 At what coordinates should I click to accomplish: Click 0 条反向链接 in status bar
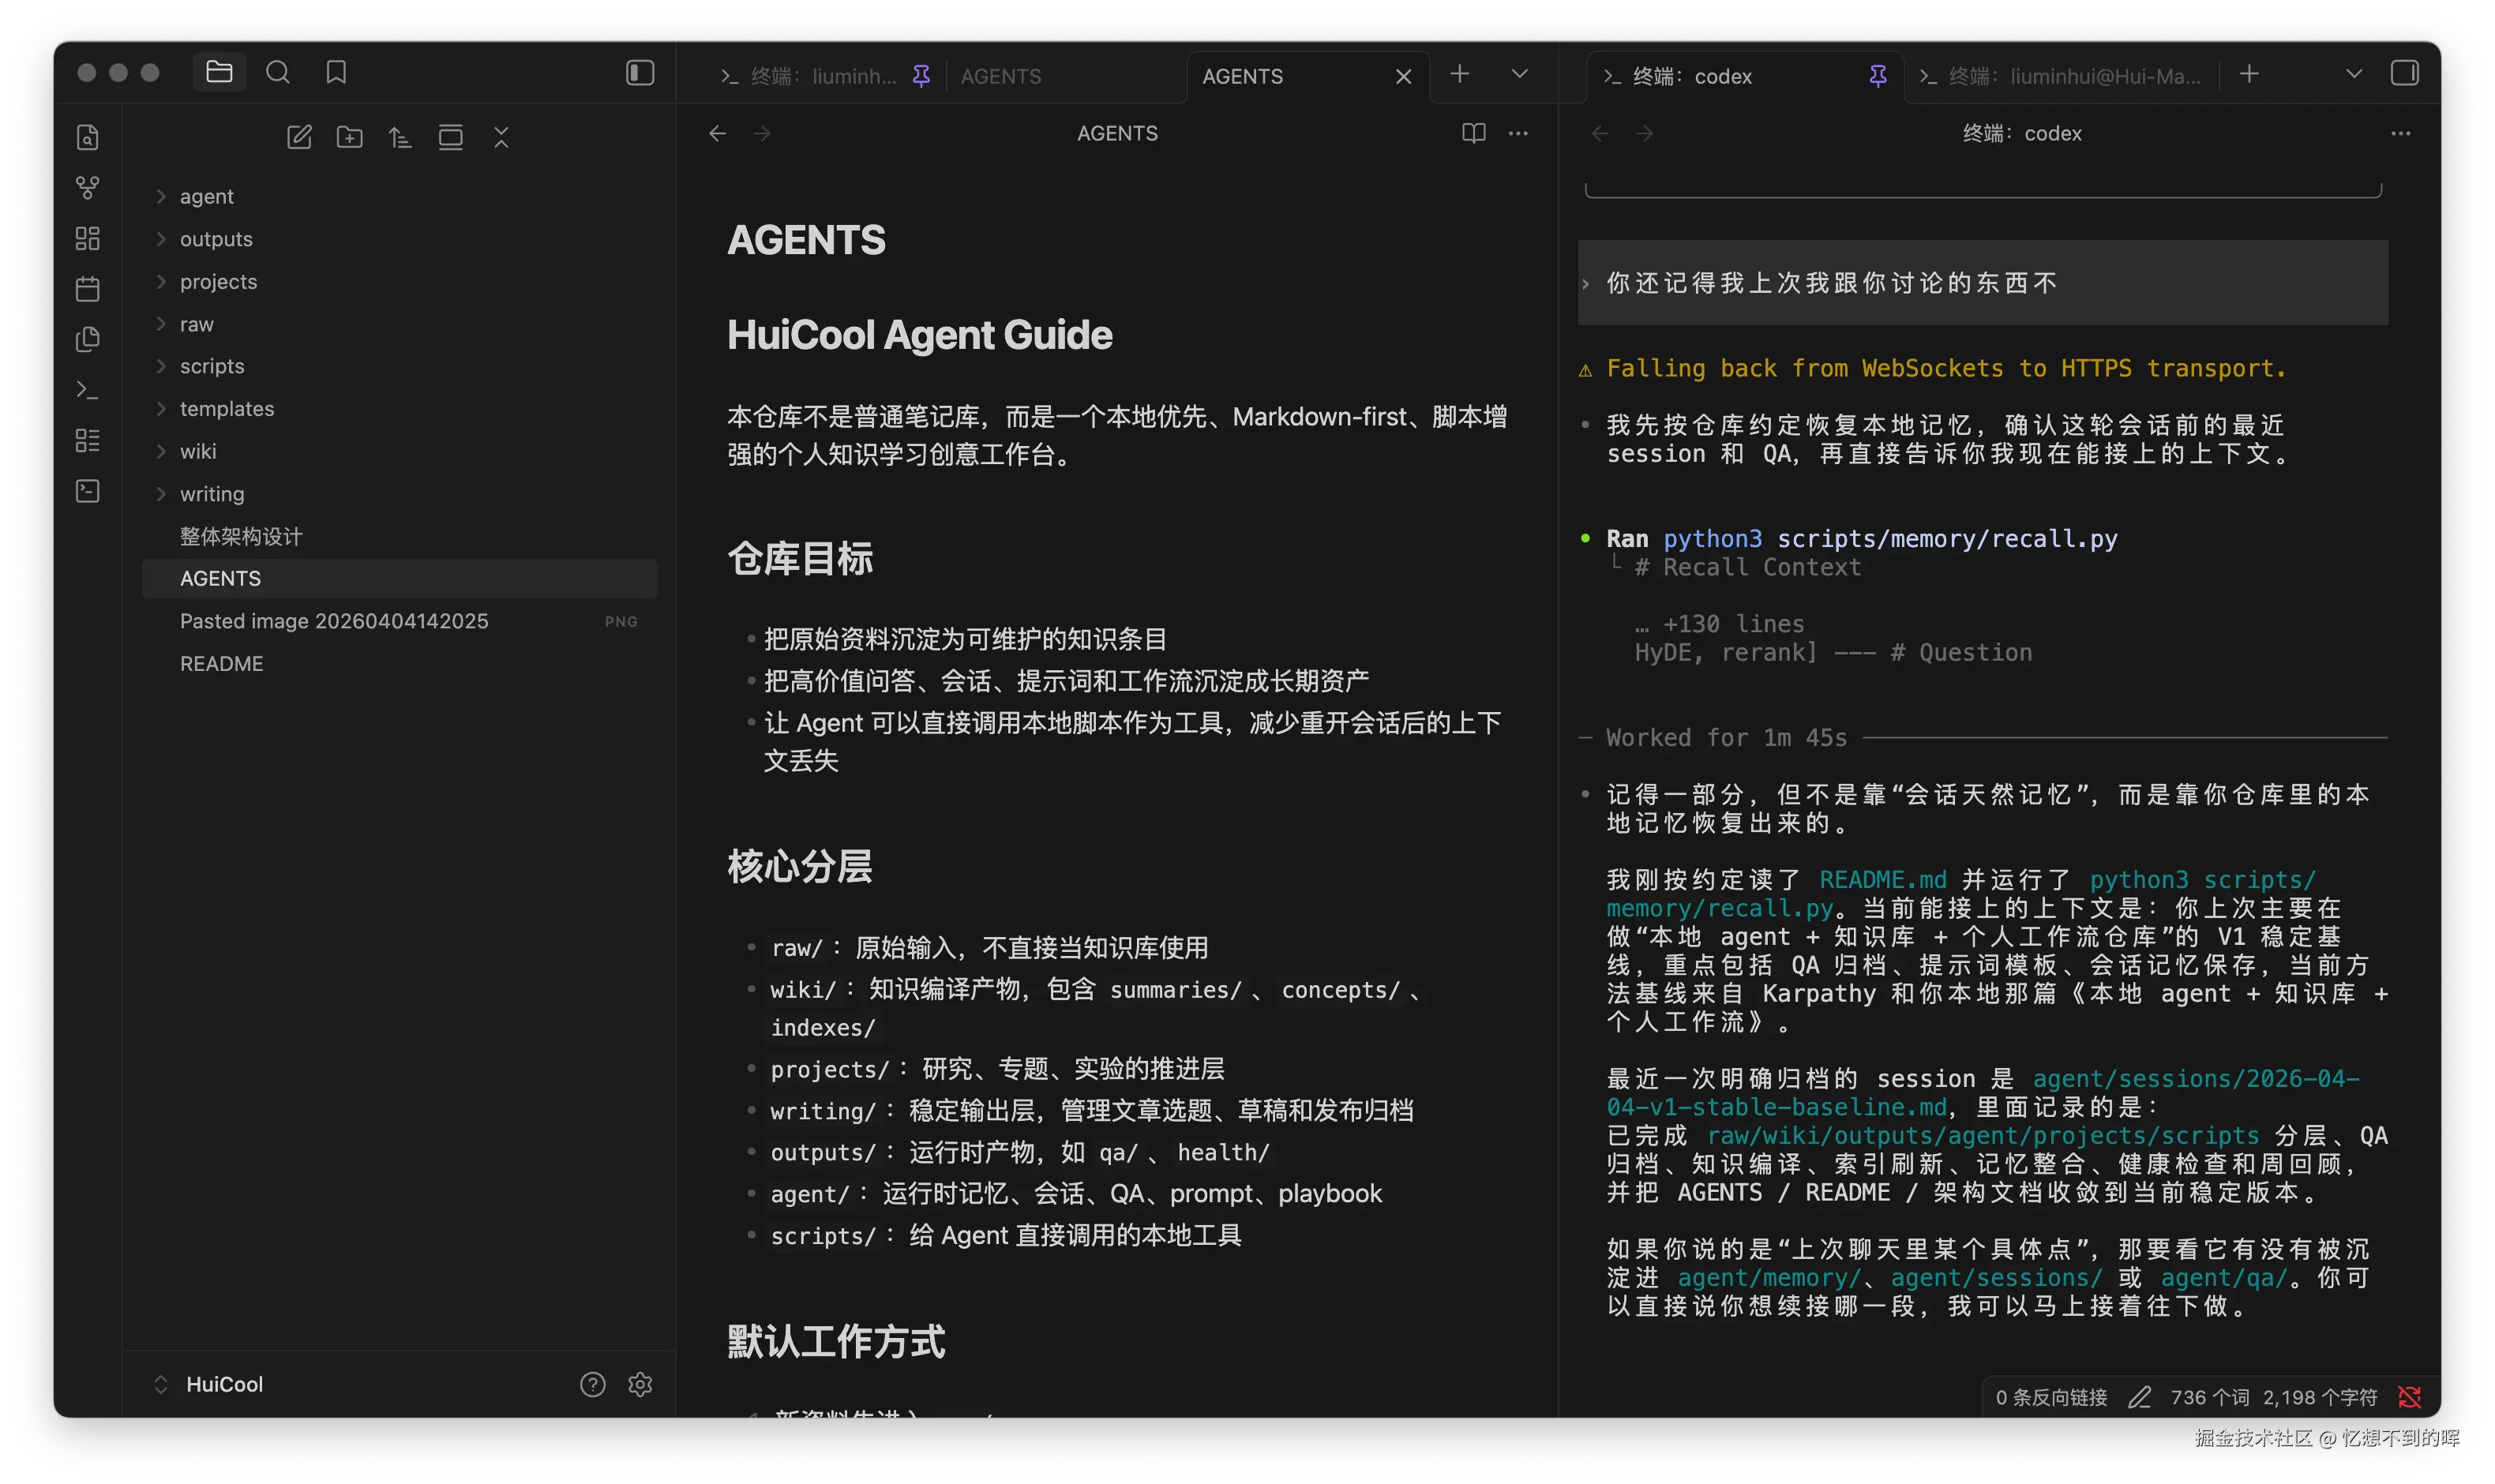click(2050, 1397)
